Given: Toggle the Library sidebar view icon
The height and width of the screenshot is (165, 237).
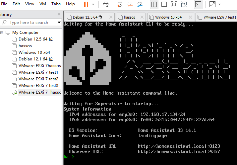Looking at the screenshot, I should coord(154,4).
